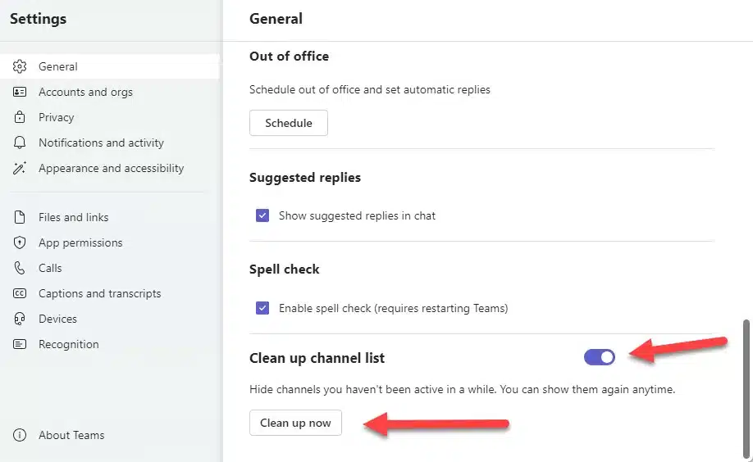Click the Privacy lock icon
Screen dimensions: 753x462
click(21, 117)
